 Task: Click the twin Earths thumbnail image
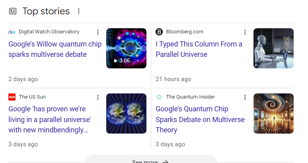coord(126,113)
